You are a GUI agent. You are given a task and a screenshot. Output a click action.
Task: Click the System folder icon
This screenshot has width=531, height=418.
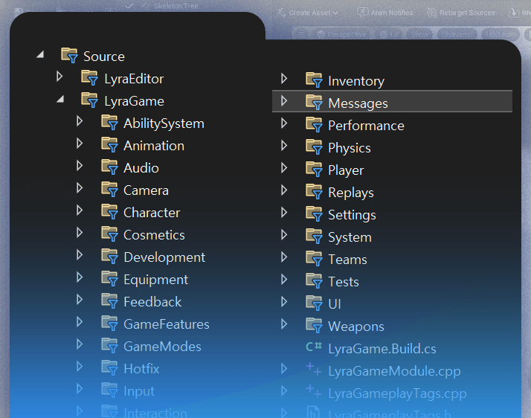point(315,237)
